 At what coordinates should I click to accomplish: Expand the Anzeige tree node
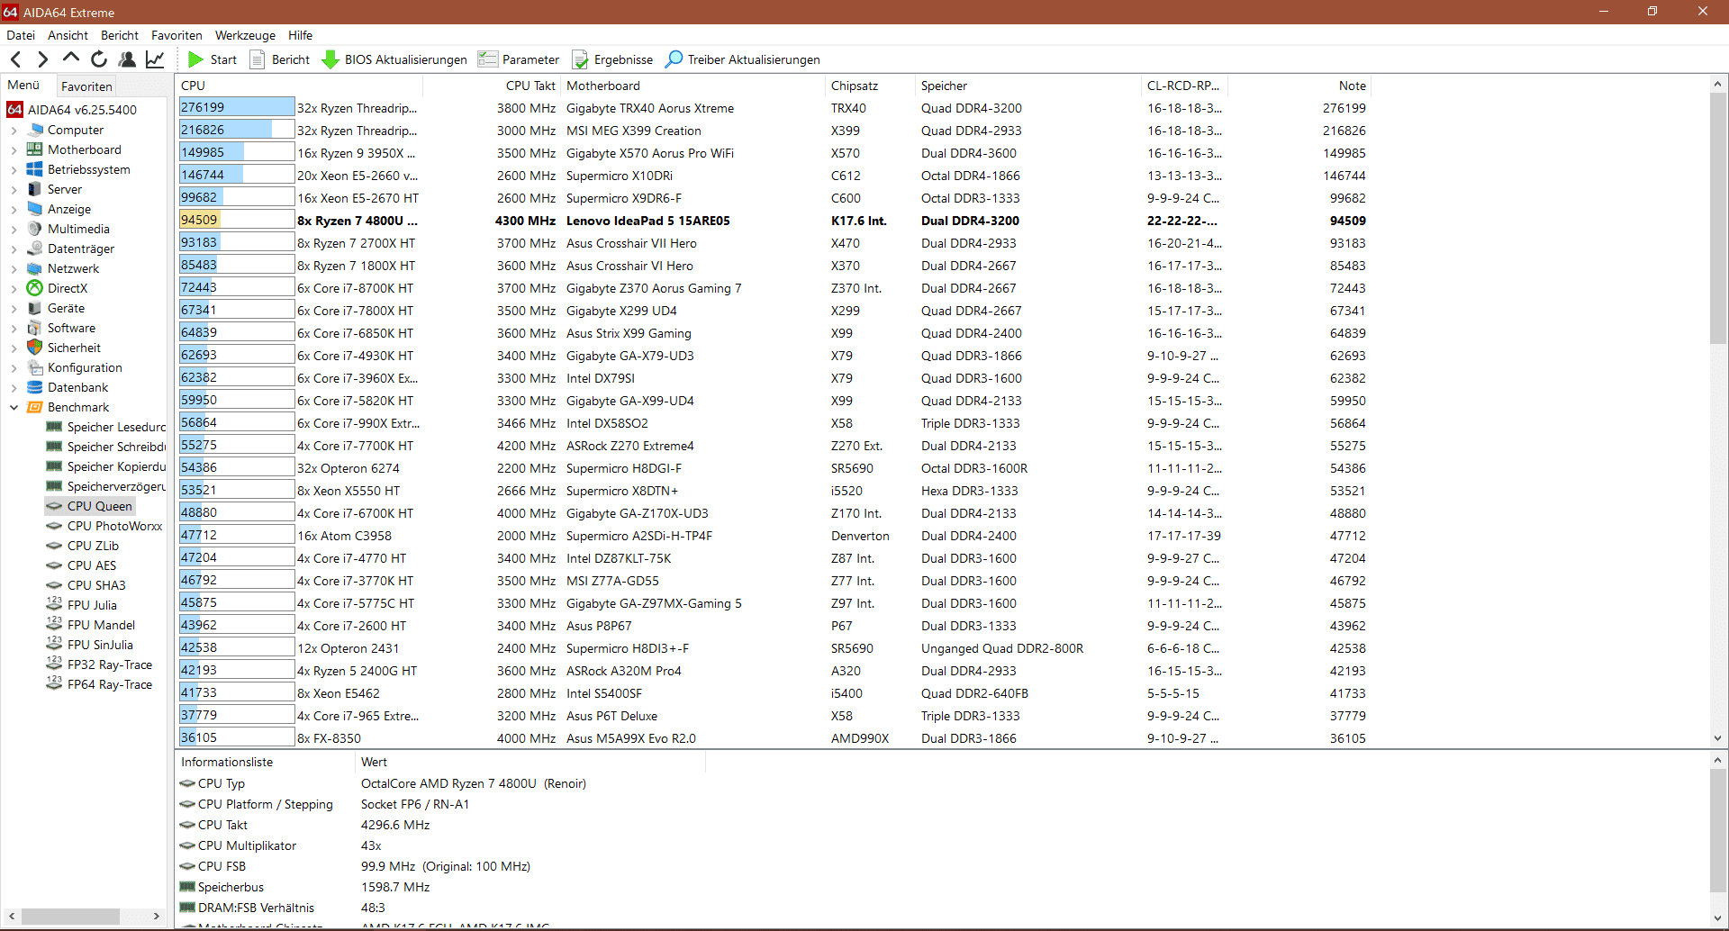pyautogui.click(x=14, y=209)
